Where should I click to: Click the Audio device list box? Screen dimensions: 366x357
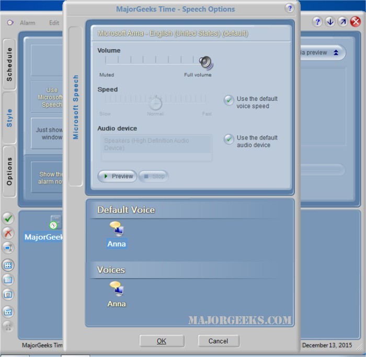(156, 148)
